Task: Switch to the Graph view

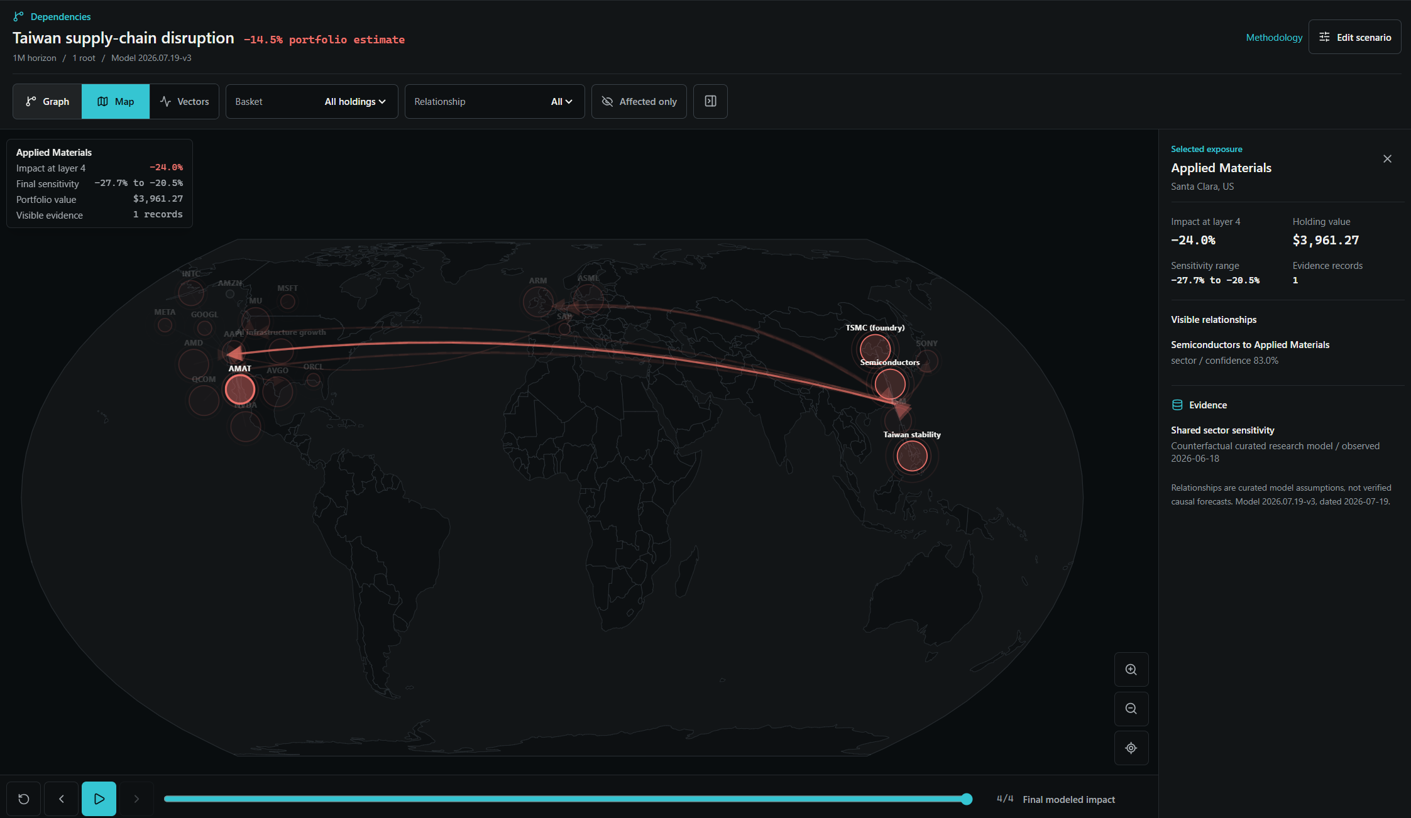Action: point(48,101)
